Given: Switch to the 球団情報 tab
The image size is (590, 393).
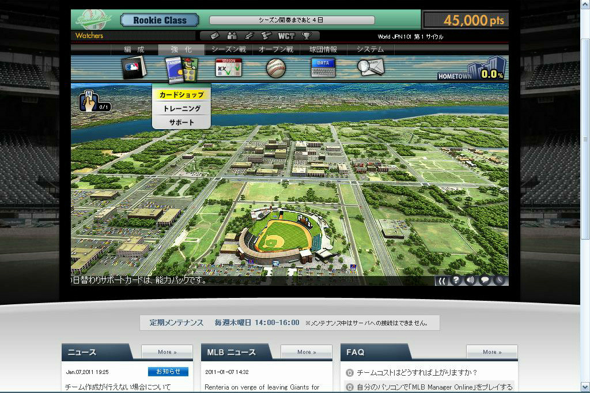Looking at the screenshot, I should (x=323, y=50).
